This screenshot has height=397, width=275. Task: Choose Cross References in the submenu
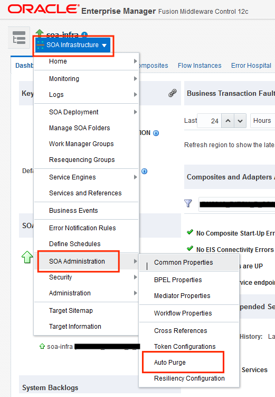click(x=189, y=331)
